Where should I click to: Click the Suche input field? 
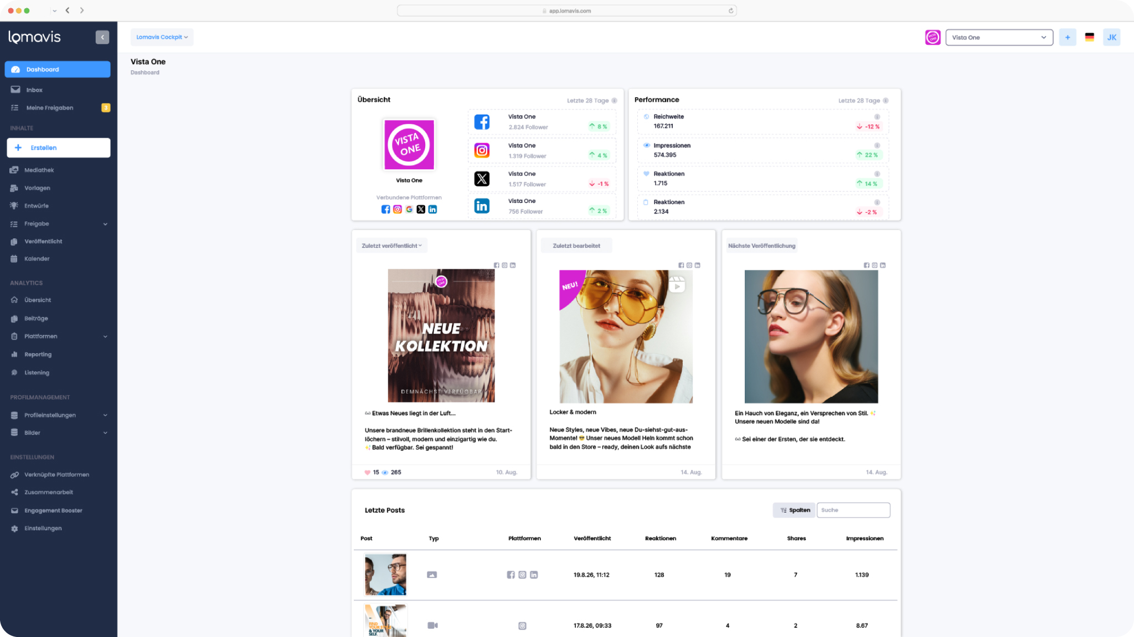853,510
